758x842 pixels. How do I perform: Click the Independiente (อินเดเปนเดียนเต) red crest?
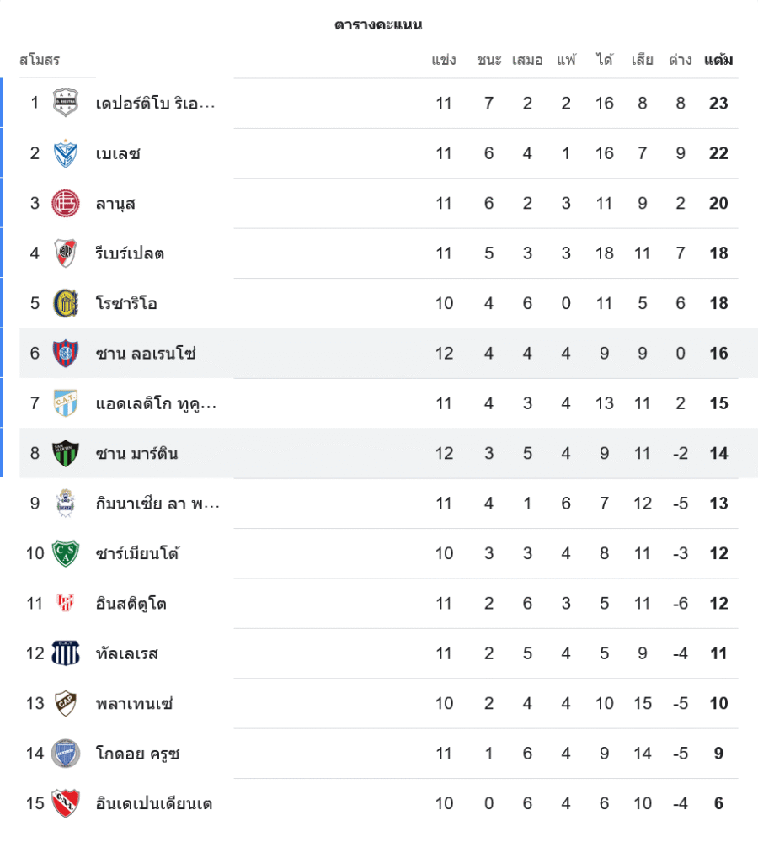coord(65,803)
